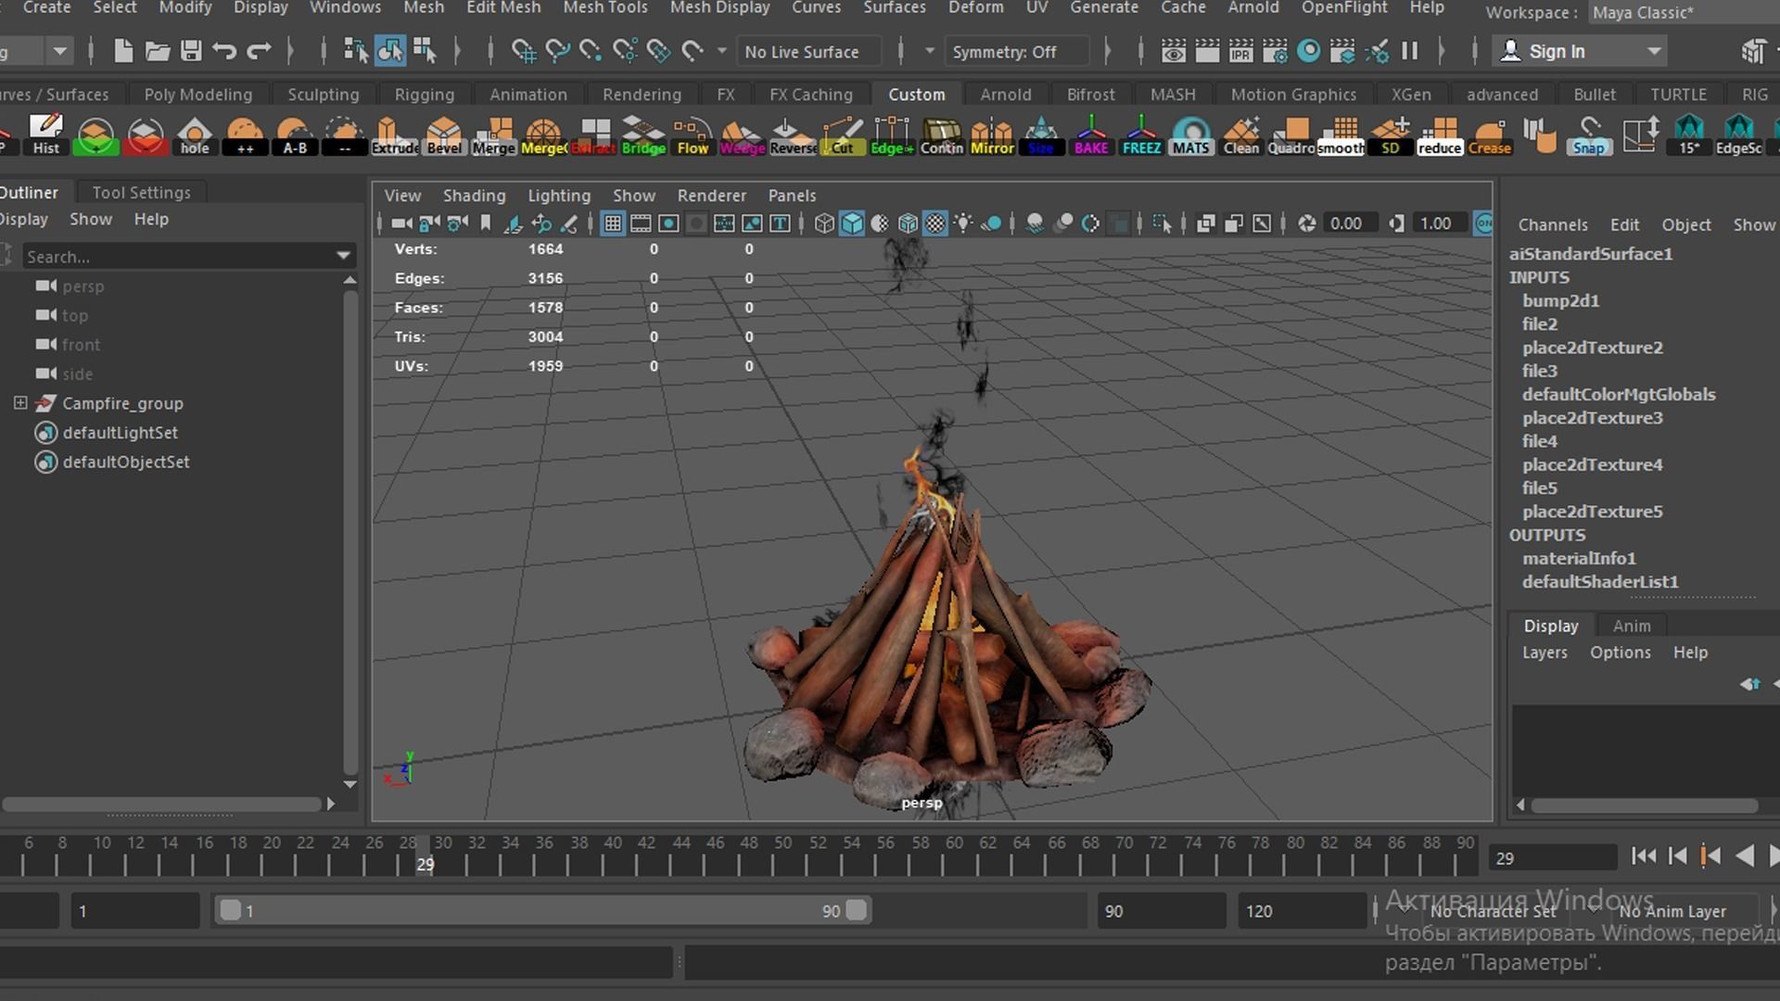Image resolution: width=1780 pixels, height=1001 pixels.
Task: Click the open scene folder icon
Action: pos(157,51)
